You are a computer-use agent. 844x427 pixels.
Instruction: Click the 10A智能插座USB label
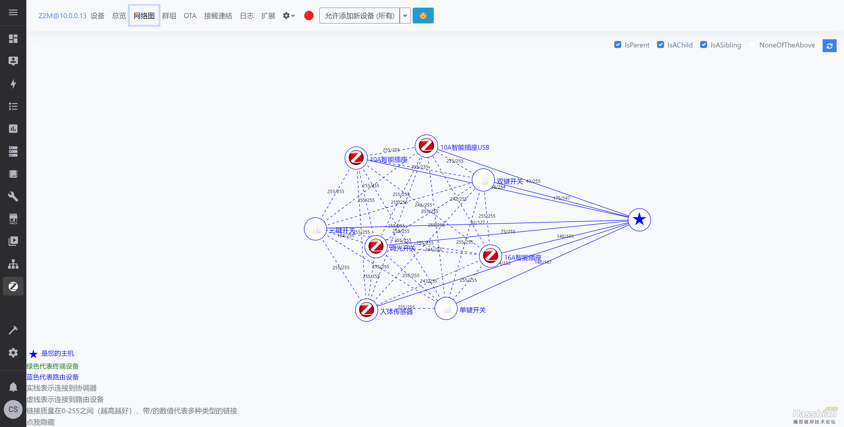coord(464,147)
